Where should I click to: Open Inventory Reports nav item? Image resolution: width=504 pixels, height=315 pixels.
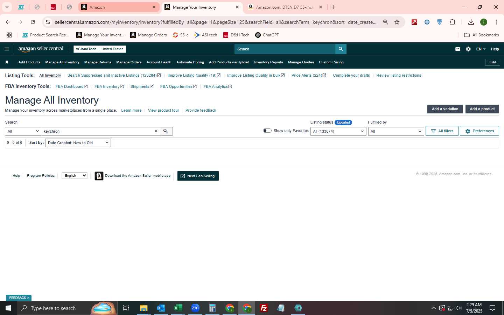click(268, 62)
